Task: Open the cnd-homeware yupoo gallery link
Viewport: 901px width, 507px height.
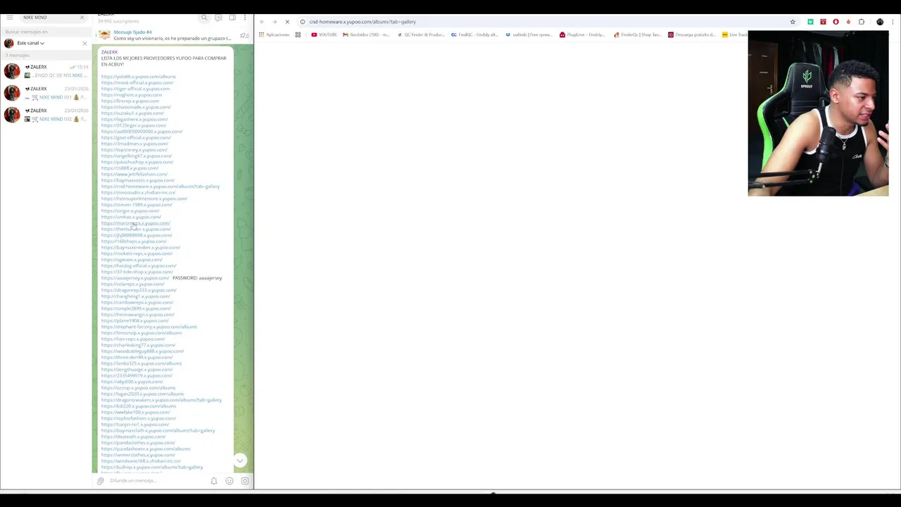Action: [x=160, y=187]
